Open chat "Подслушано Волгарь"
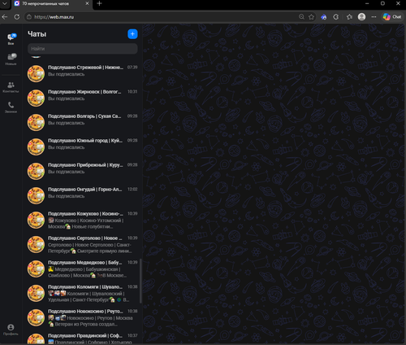Screen dimensions: 406x345 pos(83,122)
